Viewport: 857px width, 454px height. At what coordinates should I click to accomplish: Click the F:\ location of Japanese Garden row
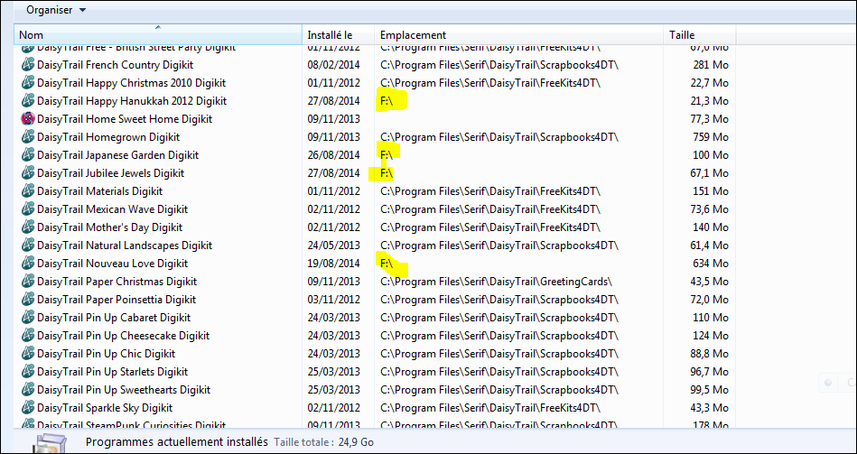387,155
